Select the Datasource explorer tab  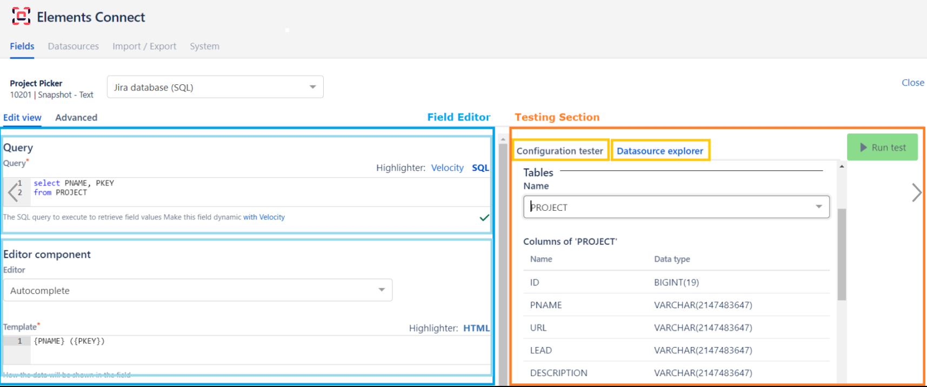(x=660, y=151)
